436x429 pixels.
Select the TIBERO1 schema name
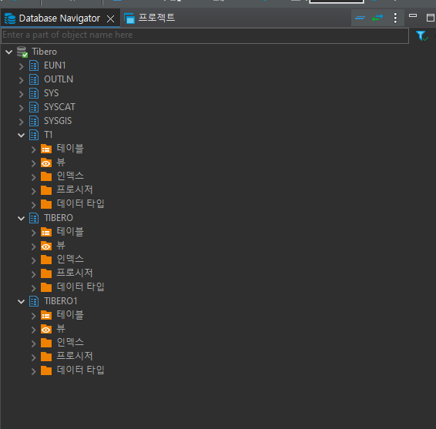coord(61,301)
